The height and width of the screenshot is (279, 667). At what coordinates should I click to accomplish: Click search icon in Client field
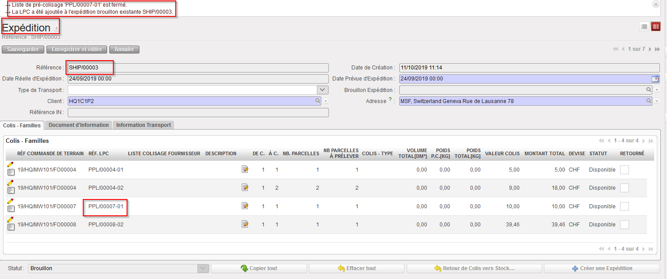(318, 101)
